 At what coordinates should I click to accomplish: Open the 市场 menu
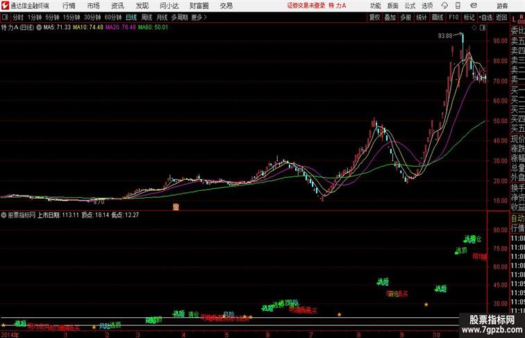[x=94, y=6]
